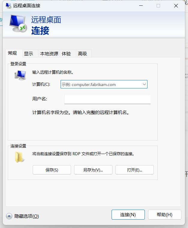Click the 隐藏选项(O) label

[x=27, y=216]
